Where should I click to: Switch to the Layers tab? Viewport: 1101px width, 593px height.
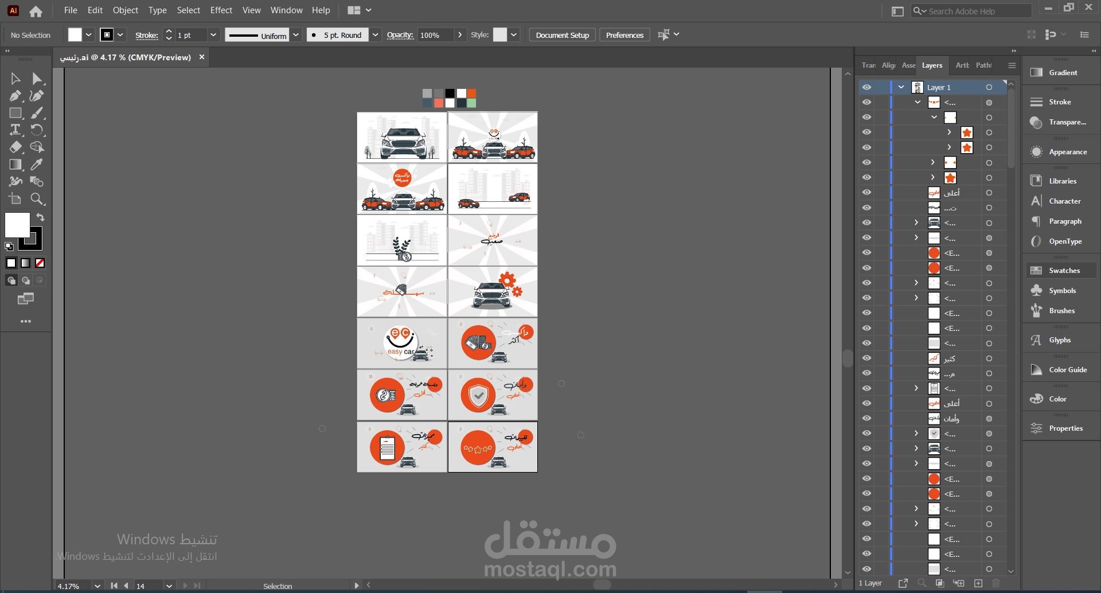click(x=932, y=65)
